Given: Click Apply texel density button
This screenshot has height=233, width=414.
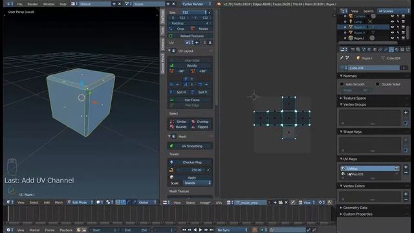Looking at the screenshot, I should click(x=190, y=177).
